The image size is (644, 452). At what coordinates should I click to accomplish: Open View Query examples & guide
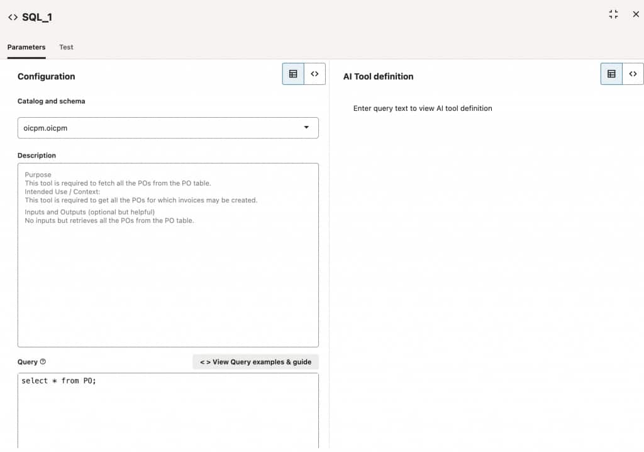pyautogui.click(x=255, y=362)
